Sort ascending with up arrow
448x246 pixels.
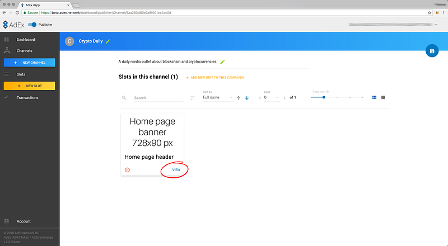tap(239, 98)
